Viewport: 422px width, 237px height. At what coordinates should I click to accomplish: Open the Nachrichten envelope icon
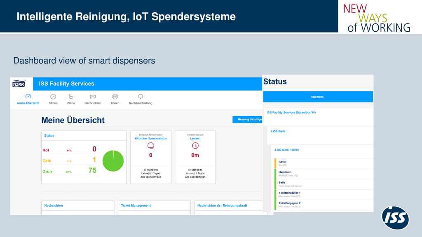(x=93, y=96)
